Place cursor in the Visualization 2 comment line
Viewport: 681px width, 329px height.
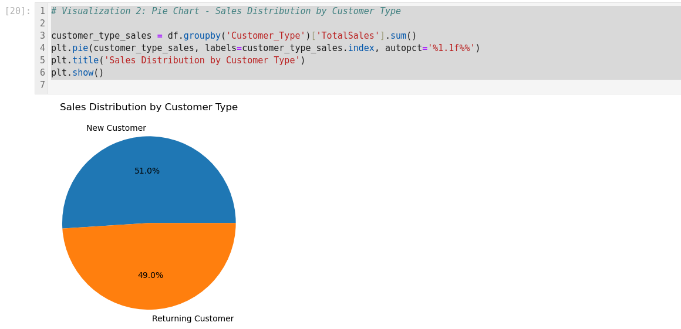pyautogui.click(x=225, y=11)
